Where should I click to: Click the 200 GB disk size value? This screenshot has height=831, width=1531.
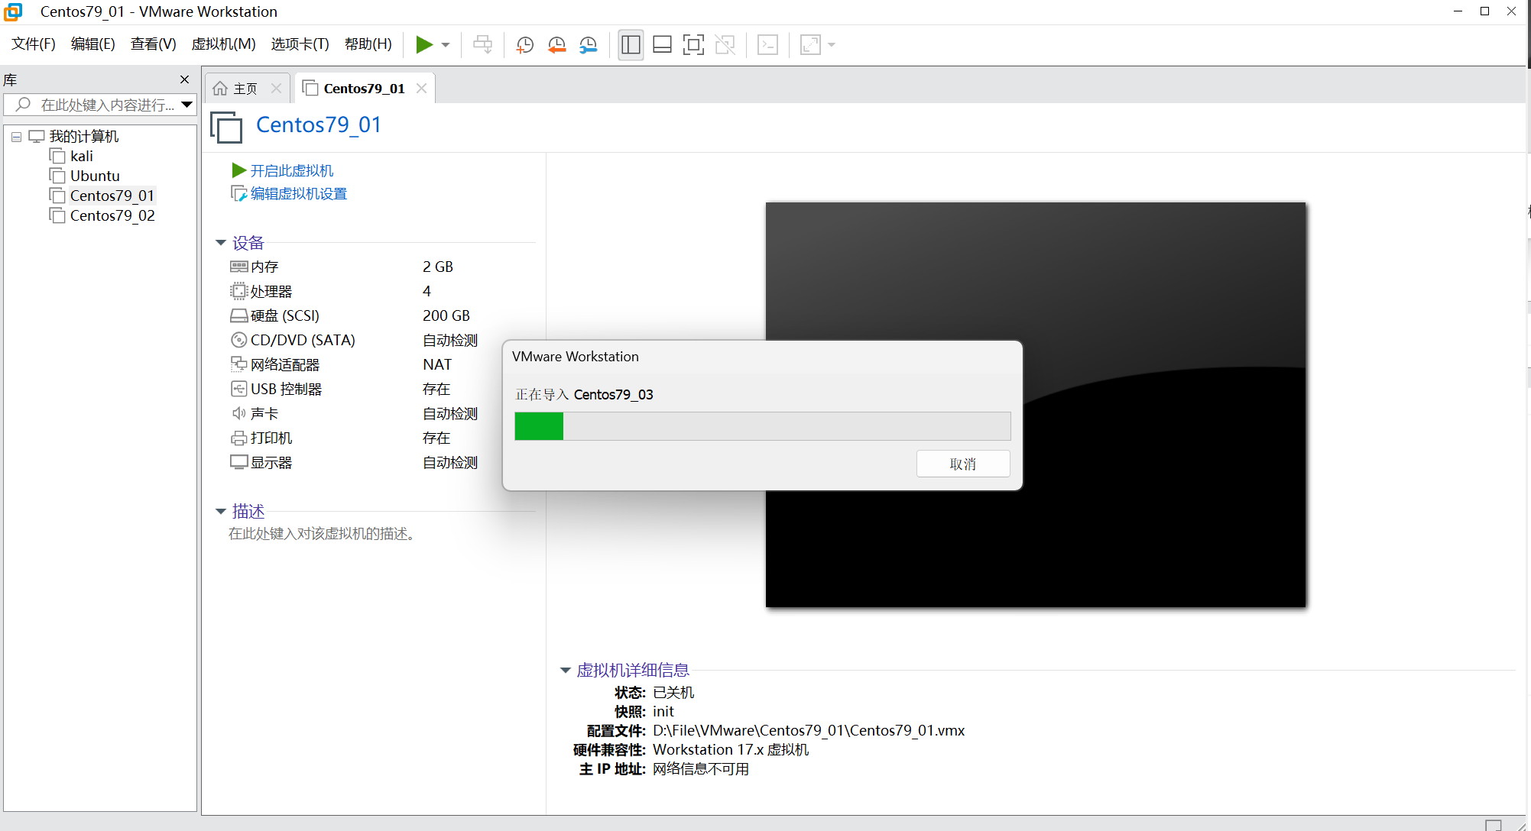[446, 315]
